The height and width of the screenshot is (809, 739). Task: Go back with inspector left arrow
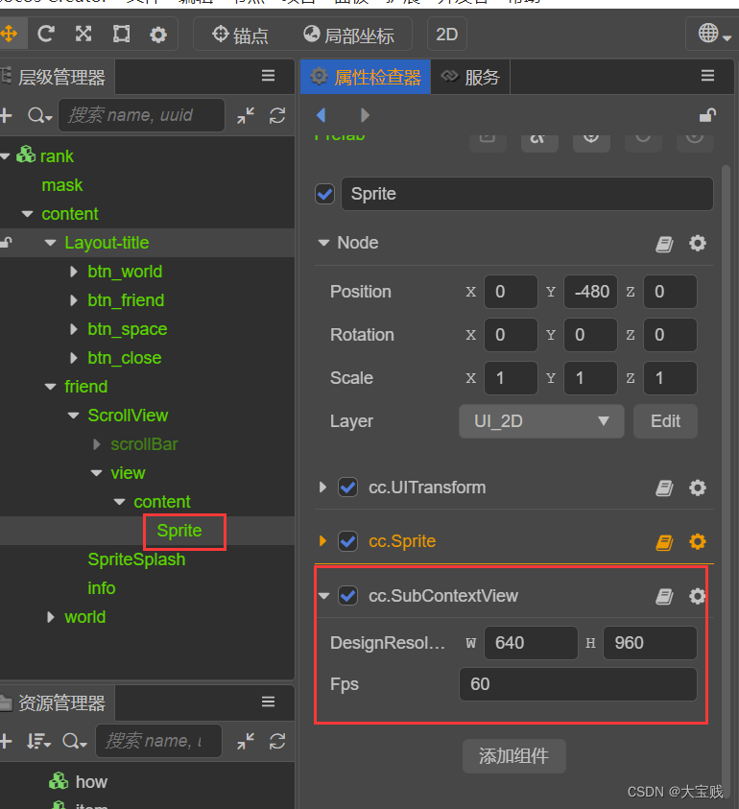[322, 115]
